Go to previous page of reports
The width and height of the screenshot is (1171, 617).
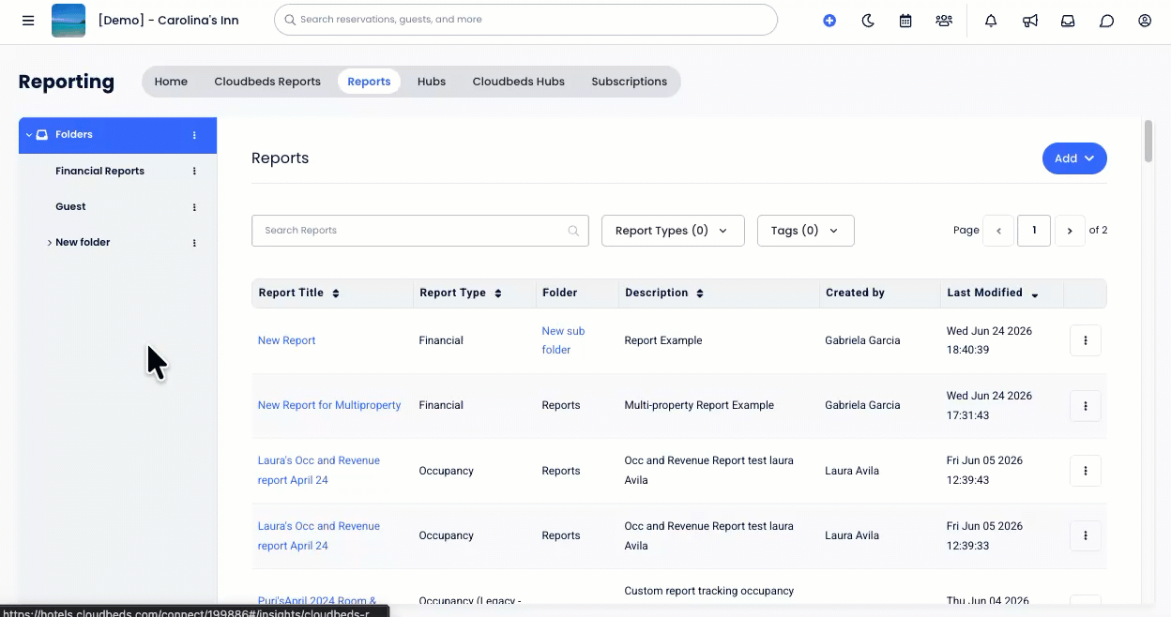coord(998,231)
